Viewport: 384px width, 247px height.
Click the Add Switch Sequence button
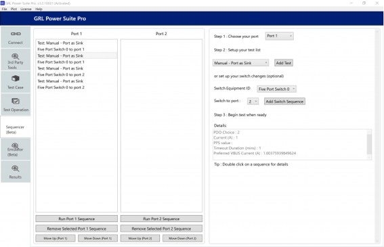[x=284, y=102]
